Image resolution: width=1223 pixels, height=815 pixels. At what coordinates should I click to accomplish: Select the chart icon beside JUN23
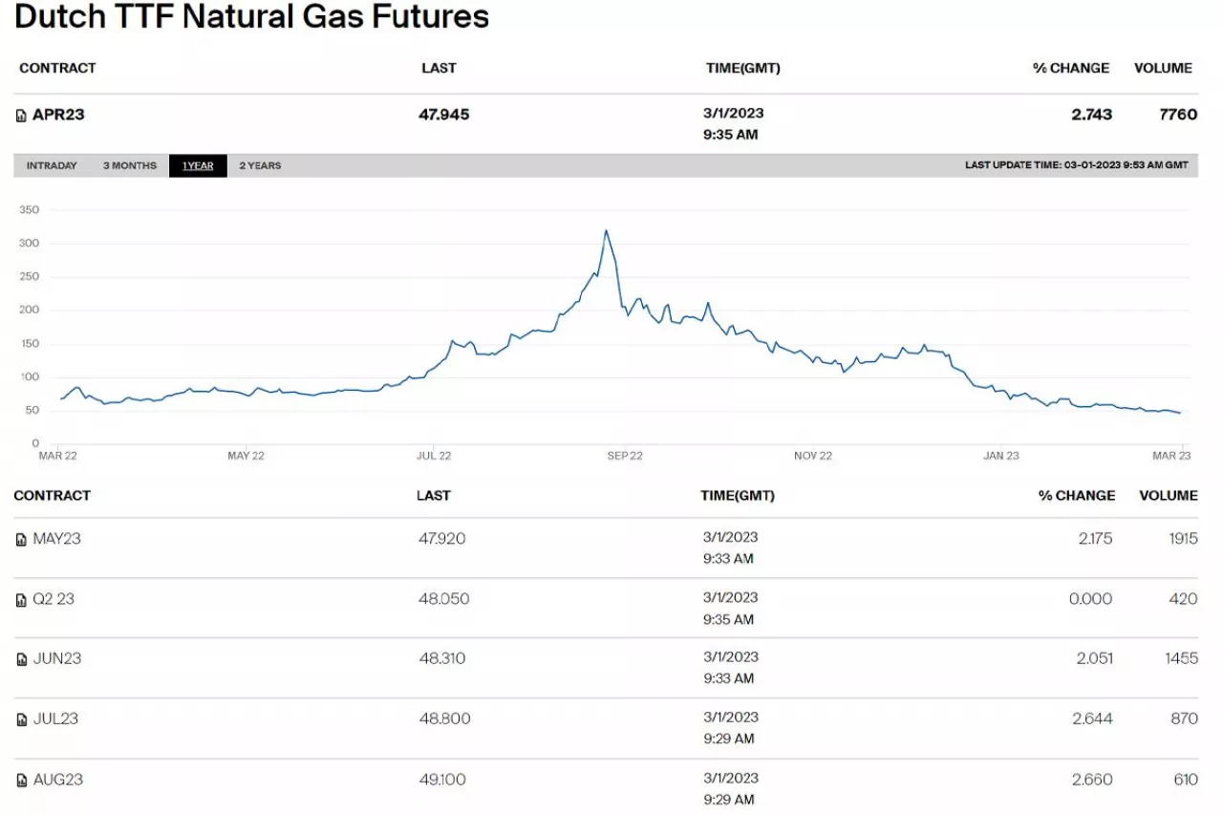coord(22,659)
